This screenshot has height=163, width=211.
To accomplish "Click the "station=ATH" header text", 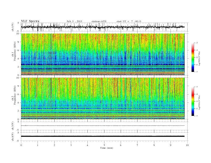I will pyautogui.click(x=99, y=21).
